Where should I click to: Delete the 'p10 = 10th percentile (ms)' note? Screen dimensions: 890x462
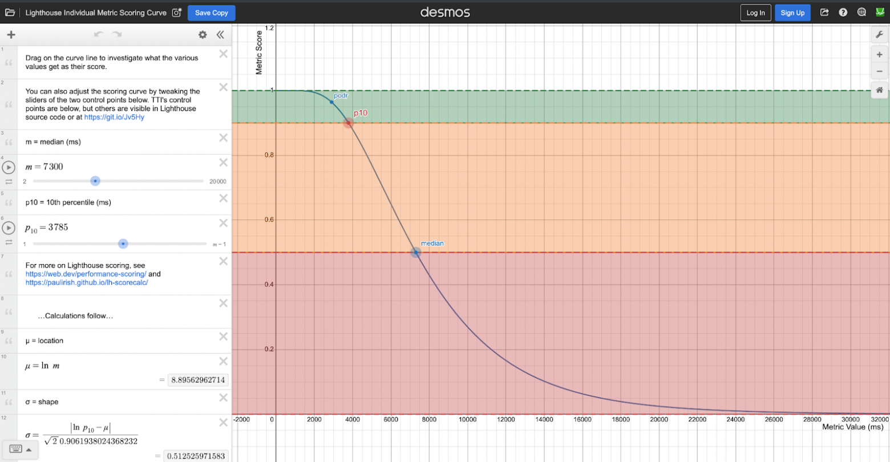224,198
